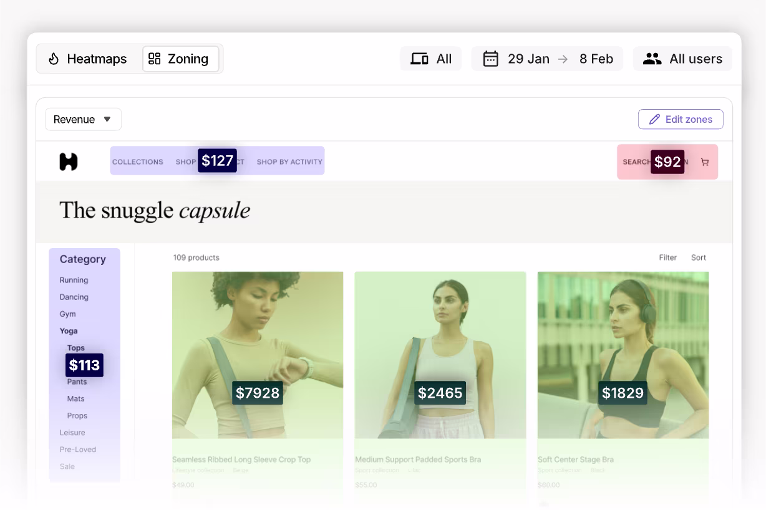Open the 29 Jan to 8 Feb date range

[x=547, y=59]
